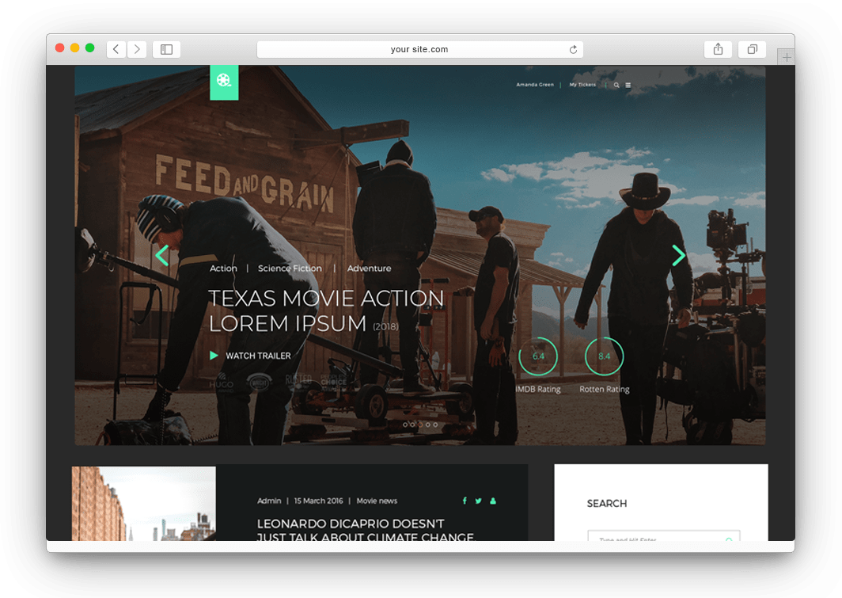Go to previous slide with left arrow
The image size is (842, 598).
162,255
